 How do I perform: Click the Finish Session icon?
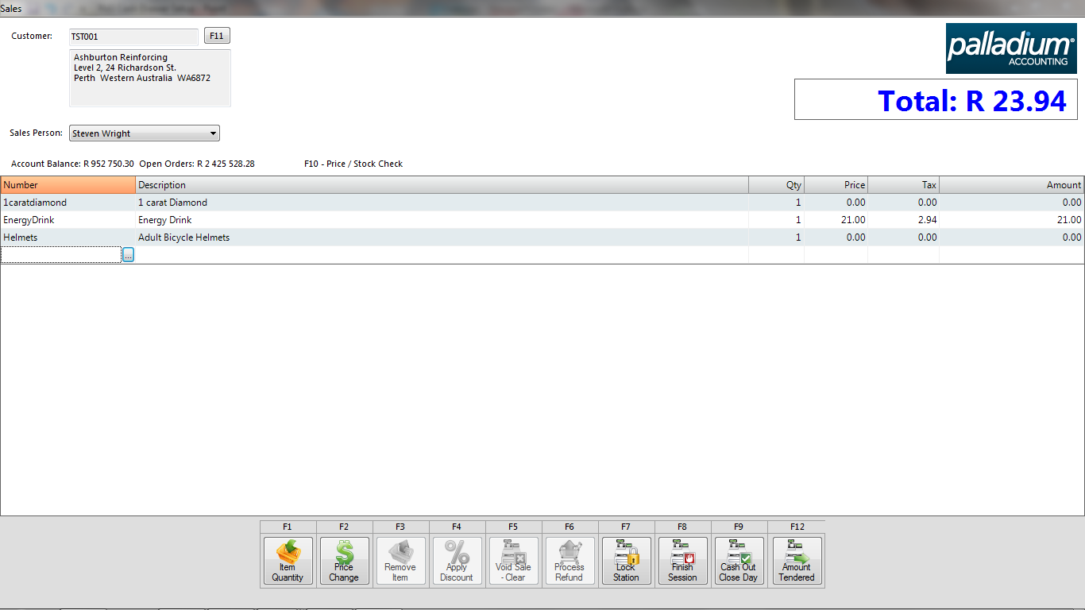pos(682,561)
